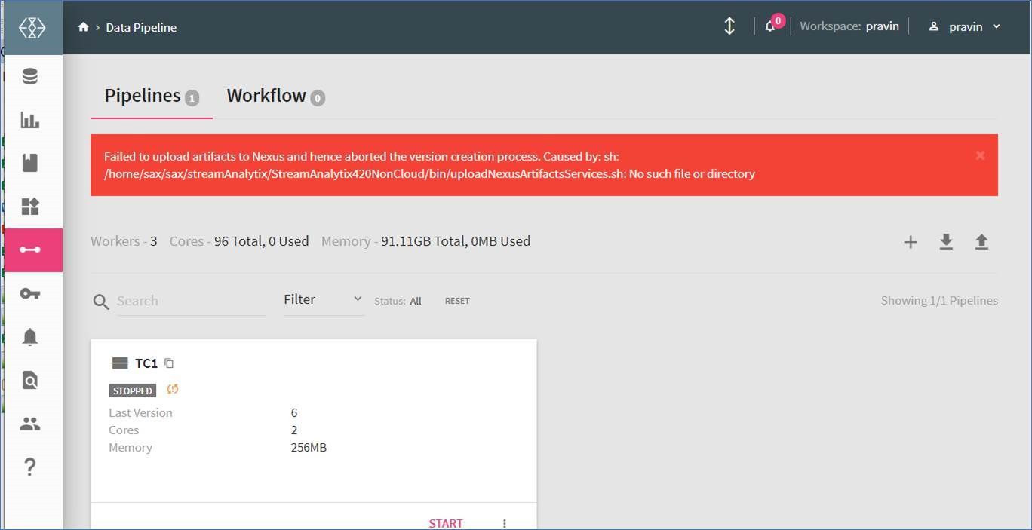The height and width of the screenshot is (530, 1032).
Task: Click the question mark help icon
Action: (30, 467)
